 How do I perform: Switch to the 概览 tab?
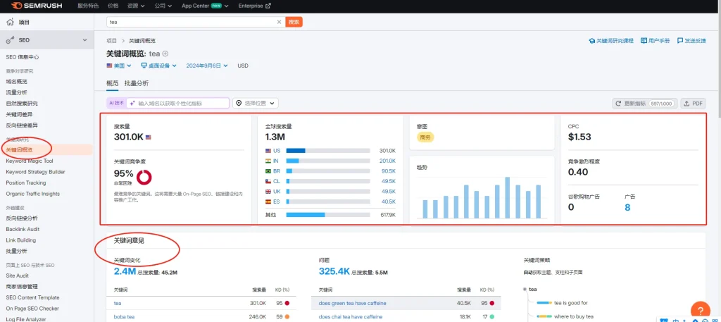pyautogui.click(x=112, y=83)
